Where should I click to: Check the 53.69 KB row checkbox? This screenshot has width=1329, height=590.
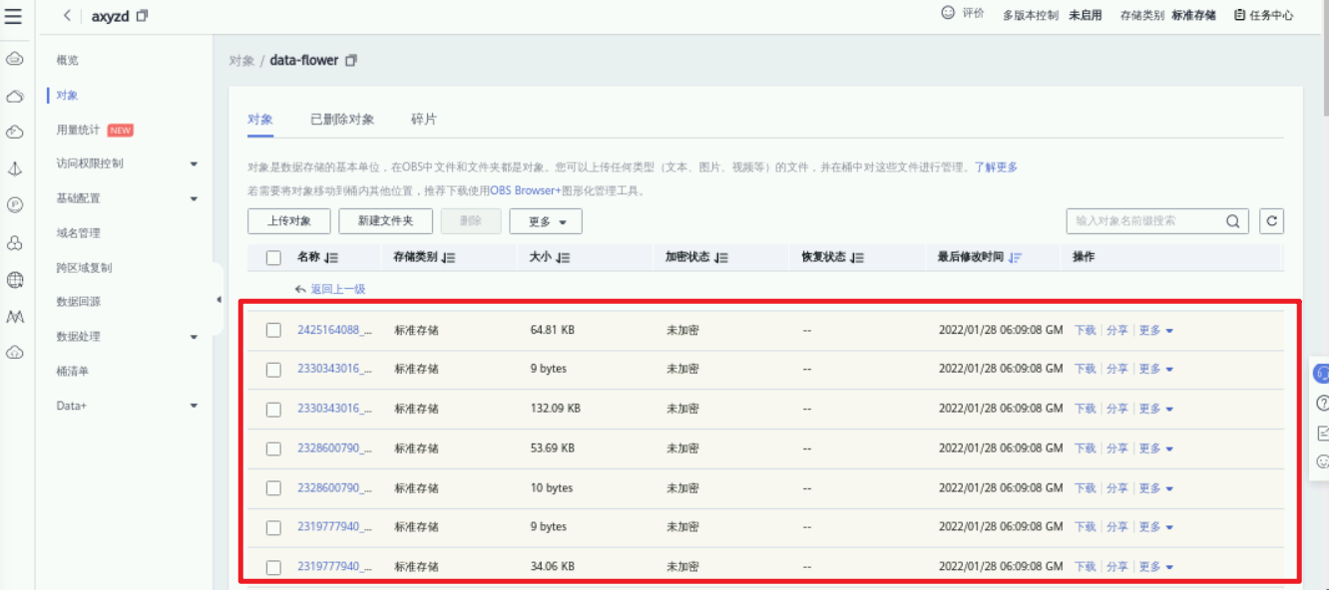pyautogui.click(x=273, y=449)
